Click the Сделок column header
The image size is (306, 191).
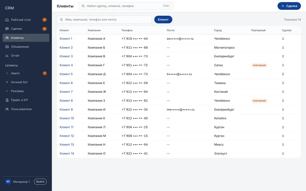[287, 30]
